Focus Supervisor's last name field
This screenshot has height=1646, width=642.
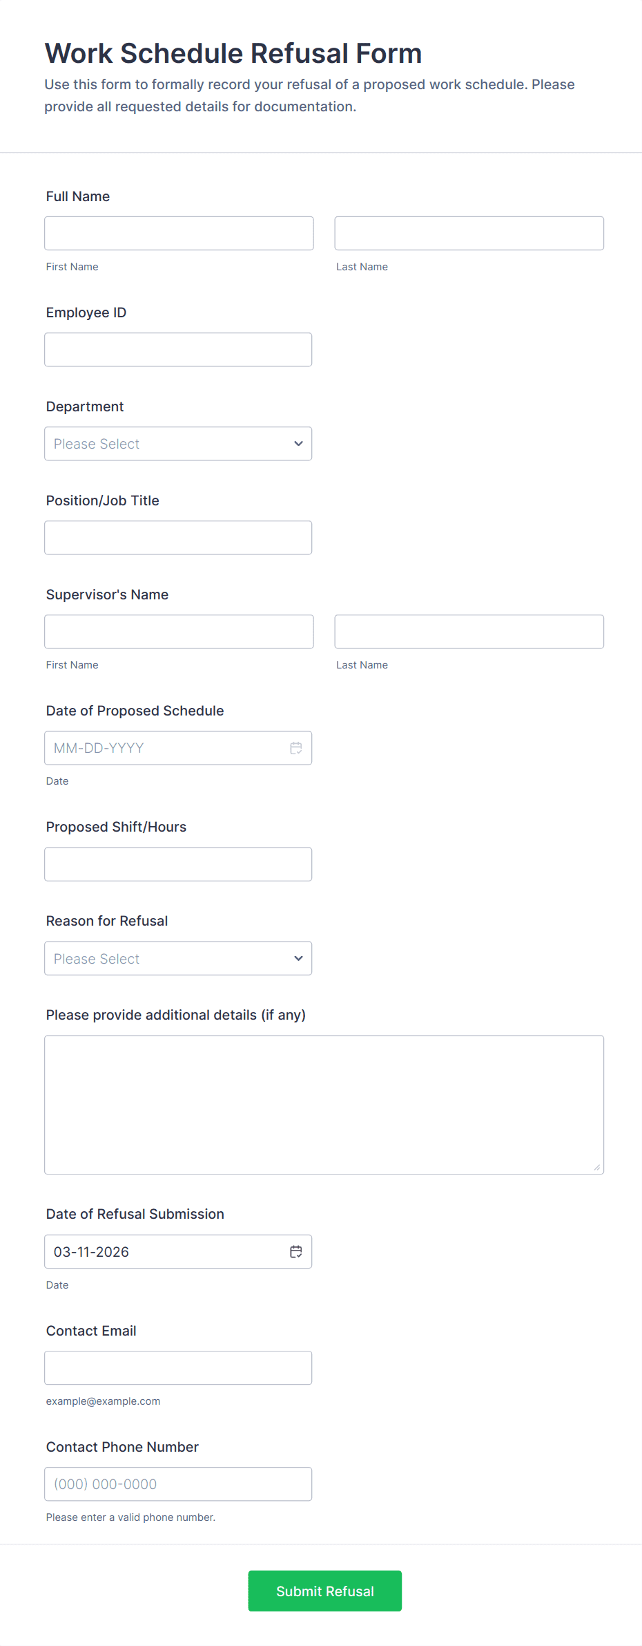pos(469,632)
